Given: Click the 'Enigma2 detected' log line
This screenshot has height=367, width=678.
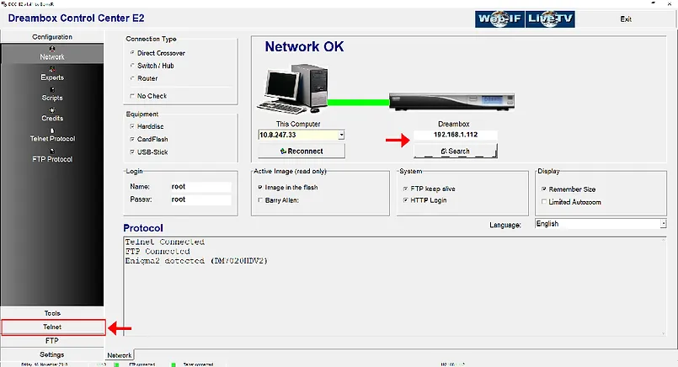Looking at the screenshot, I should 196,261.
